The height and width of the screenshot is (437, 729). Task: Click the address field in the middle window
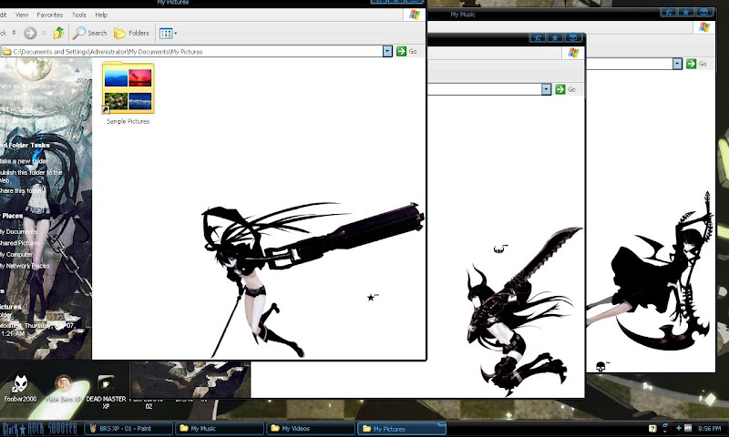(x=484, y=89)
